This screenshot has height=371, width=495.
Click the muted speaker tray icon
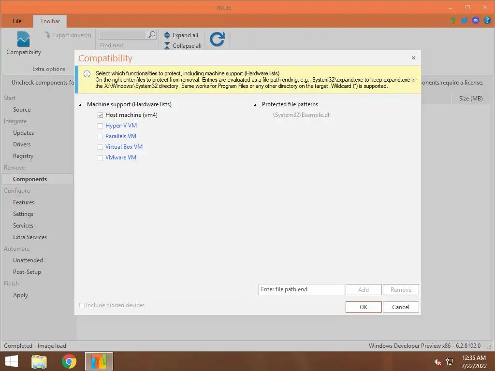click(x=437, y=362)
